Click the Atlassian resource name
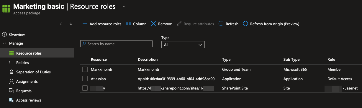362x108 pixels. 98,79
